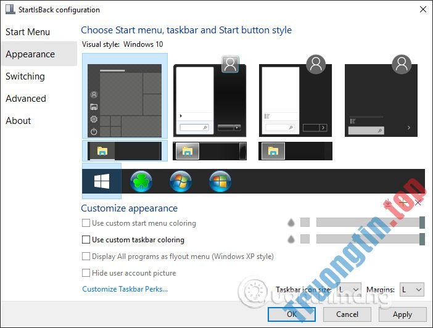Open Customize Taskbar Perks link
This screenshot has height=328, width=433.
click(125, 289)
